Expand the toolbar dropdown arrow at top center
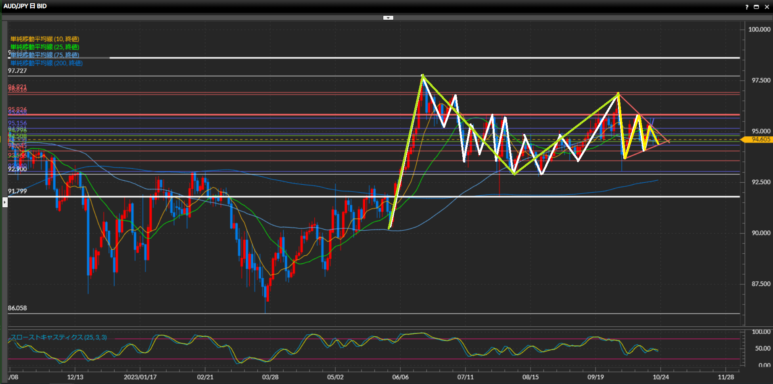 coord(388,18)
